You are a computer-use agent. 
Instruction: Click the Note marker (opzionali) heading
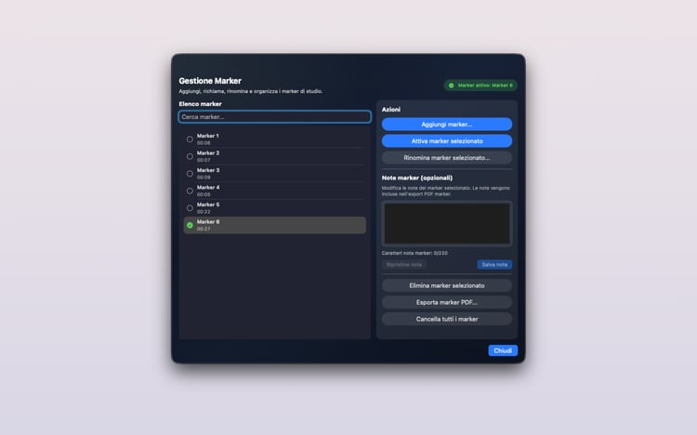tap(417, 178)
